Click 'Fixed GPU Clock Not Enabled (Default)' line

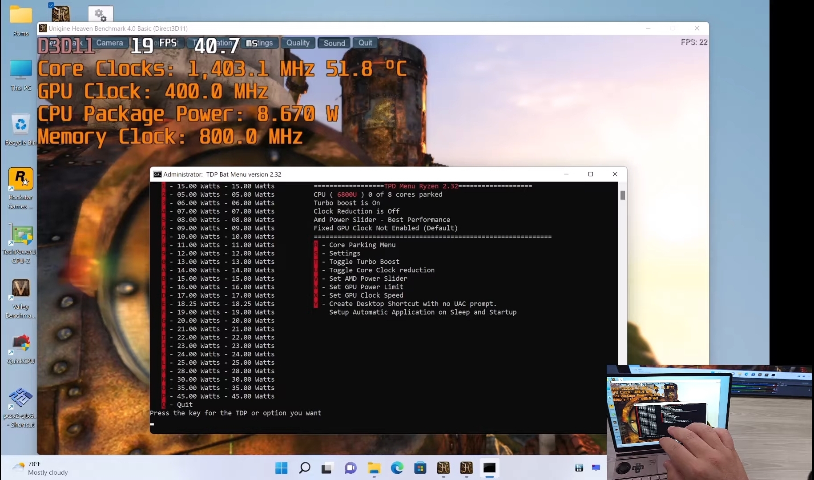[386, 228]
